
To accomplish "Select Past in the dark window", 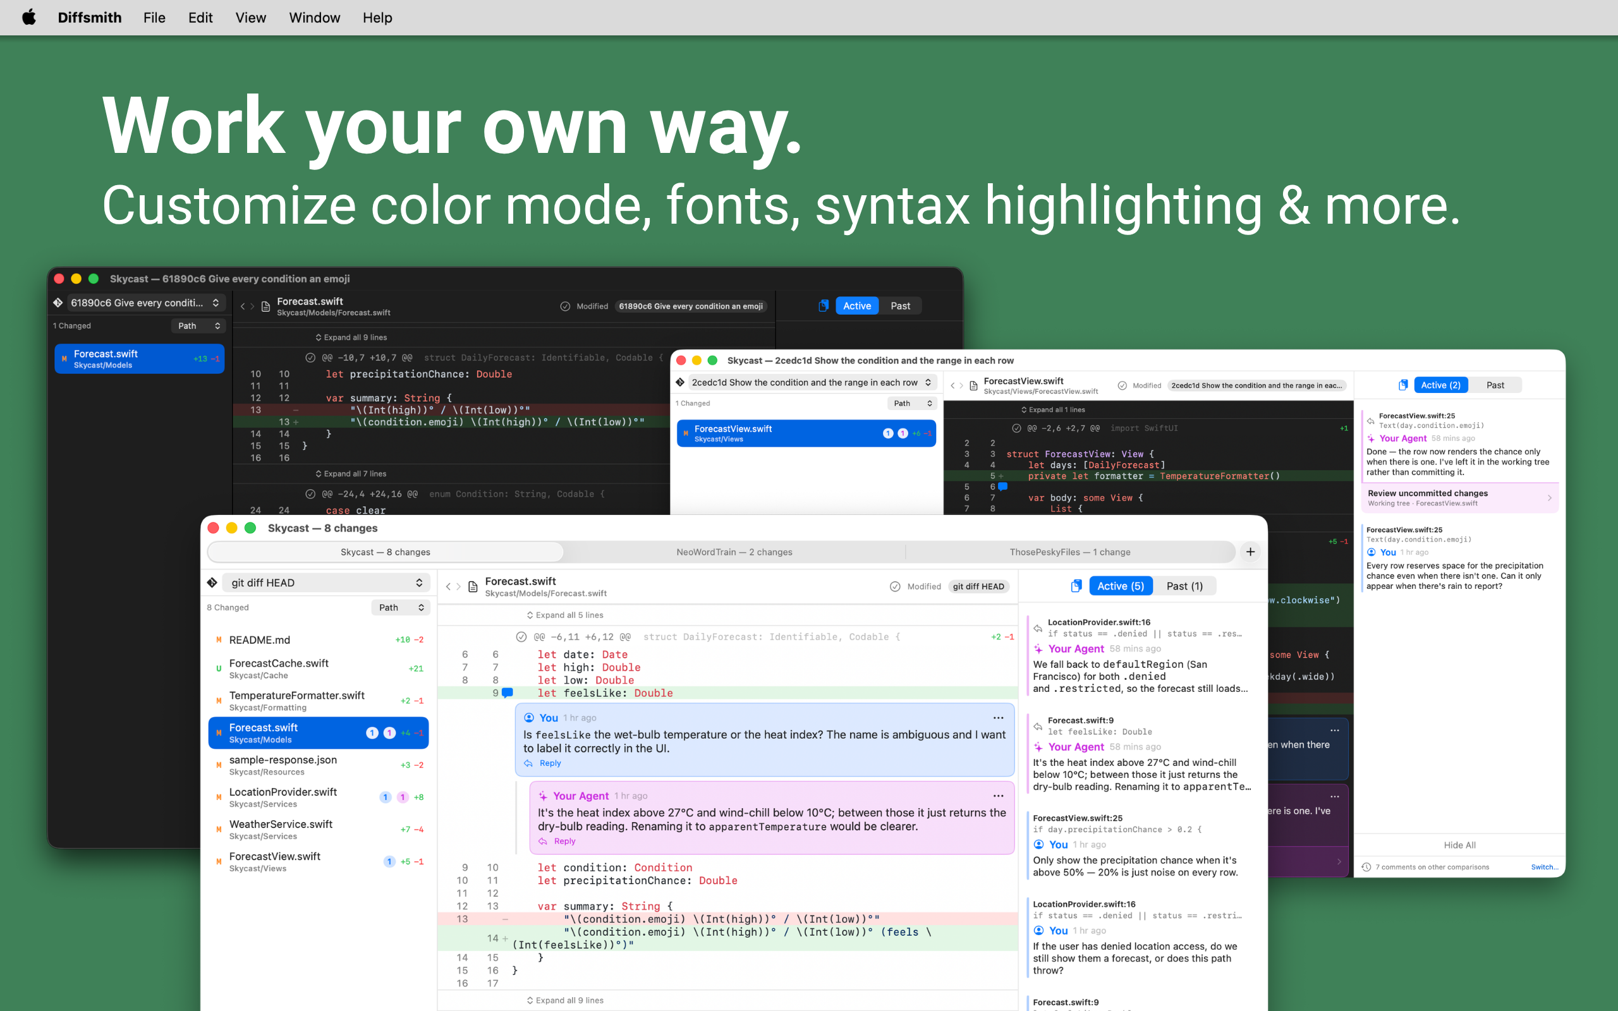I will (x=900, y=306).
